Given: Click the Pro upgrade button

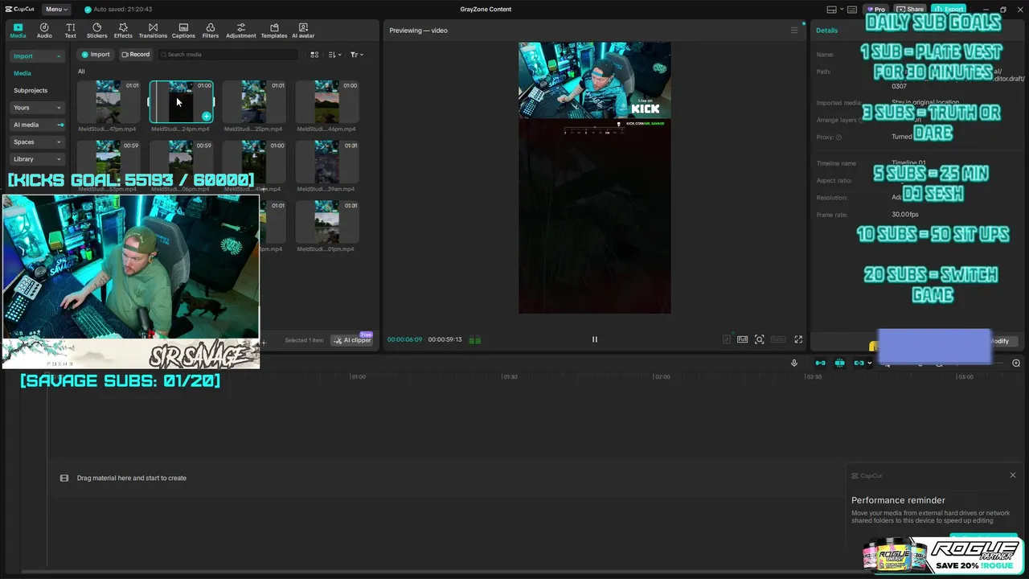Looking at the screenshot, I should click(875, 10).
